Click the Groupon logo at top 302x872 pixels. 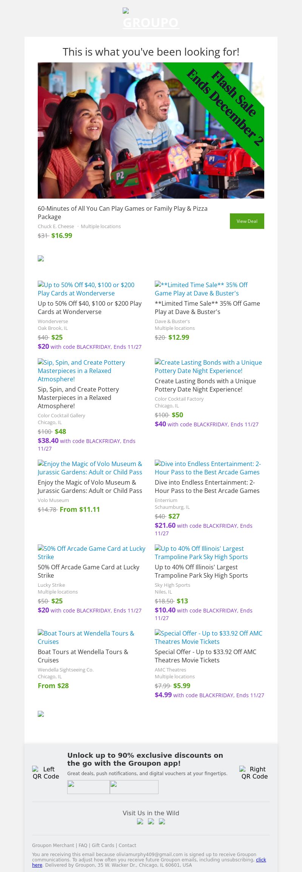[151, 19]
